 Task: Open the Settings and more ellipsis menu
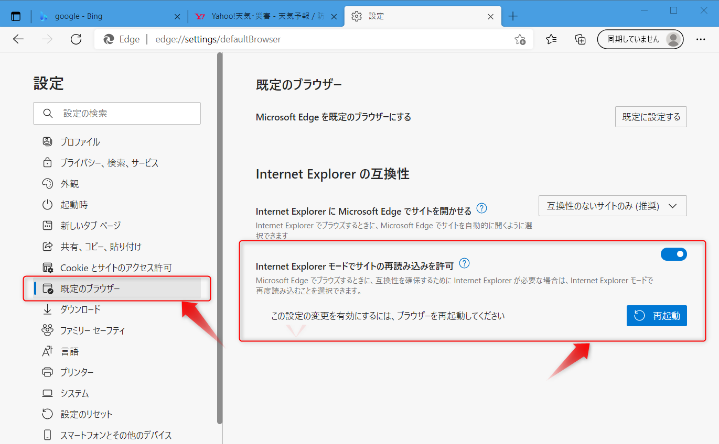point(701,39)
